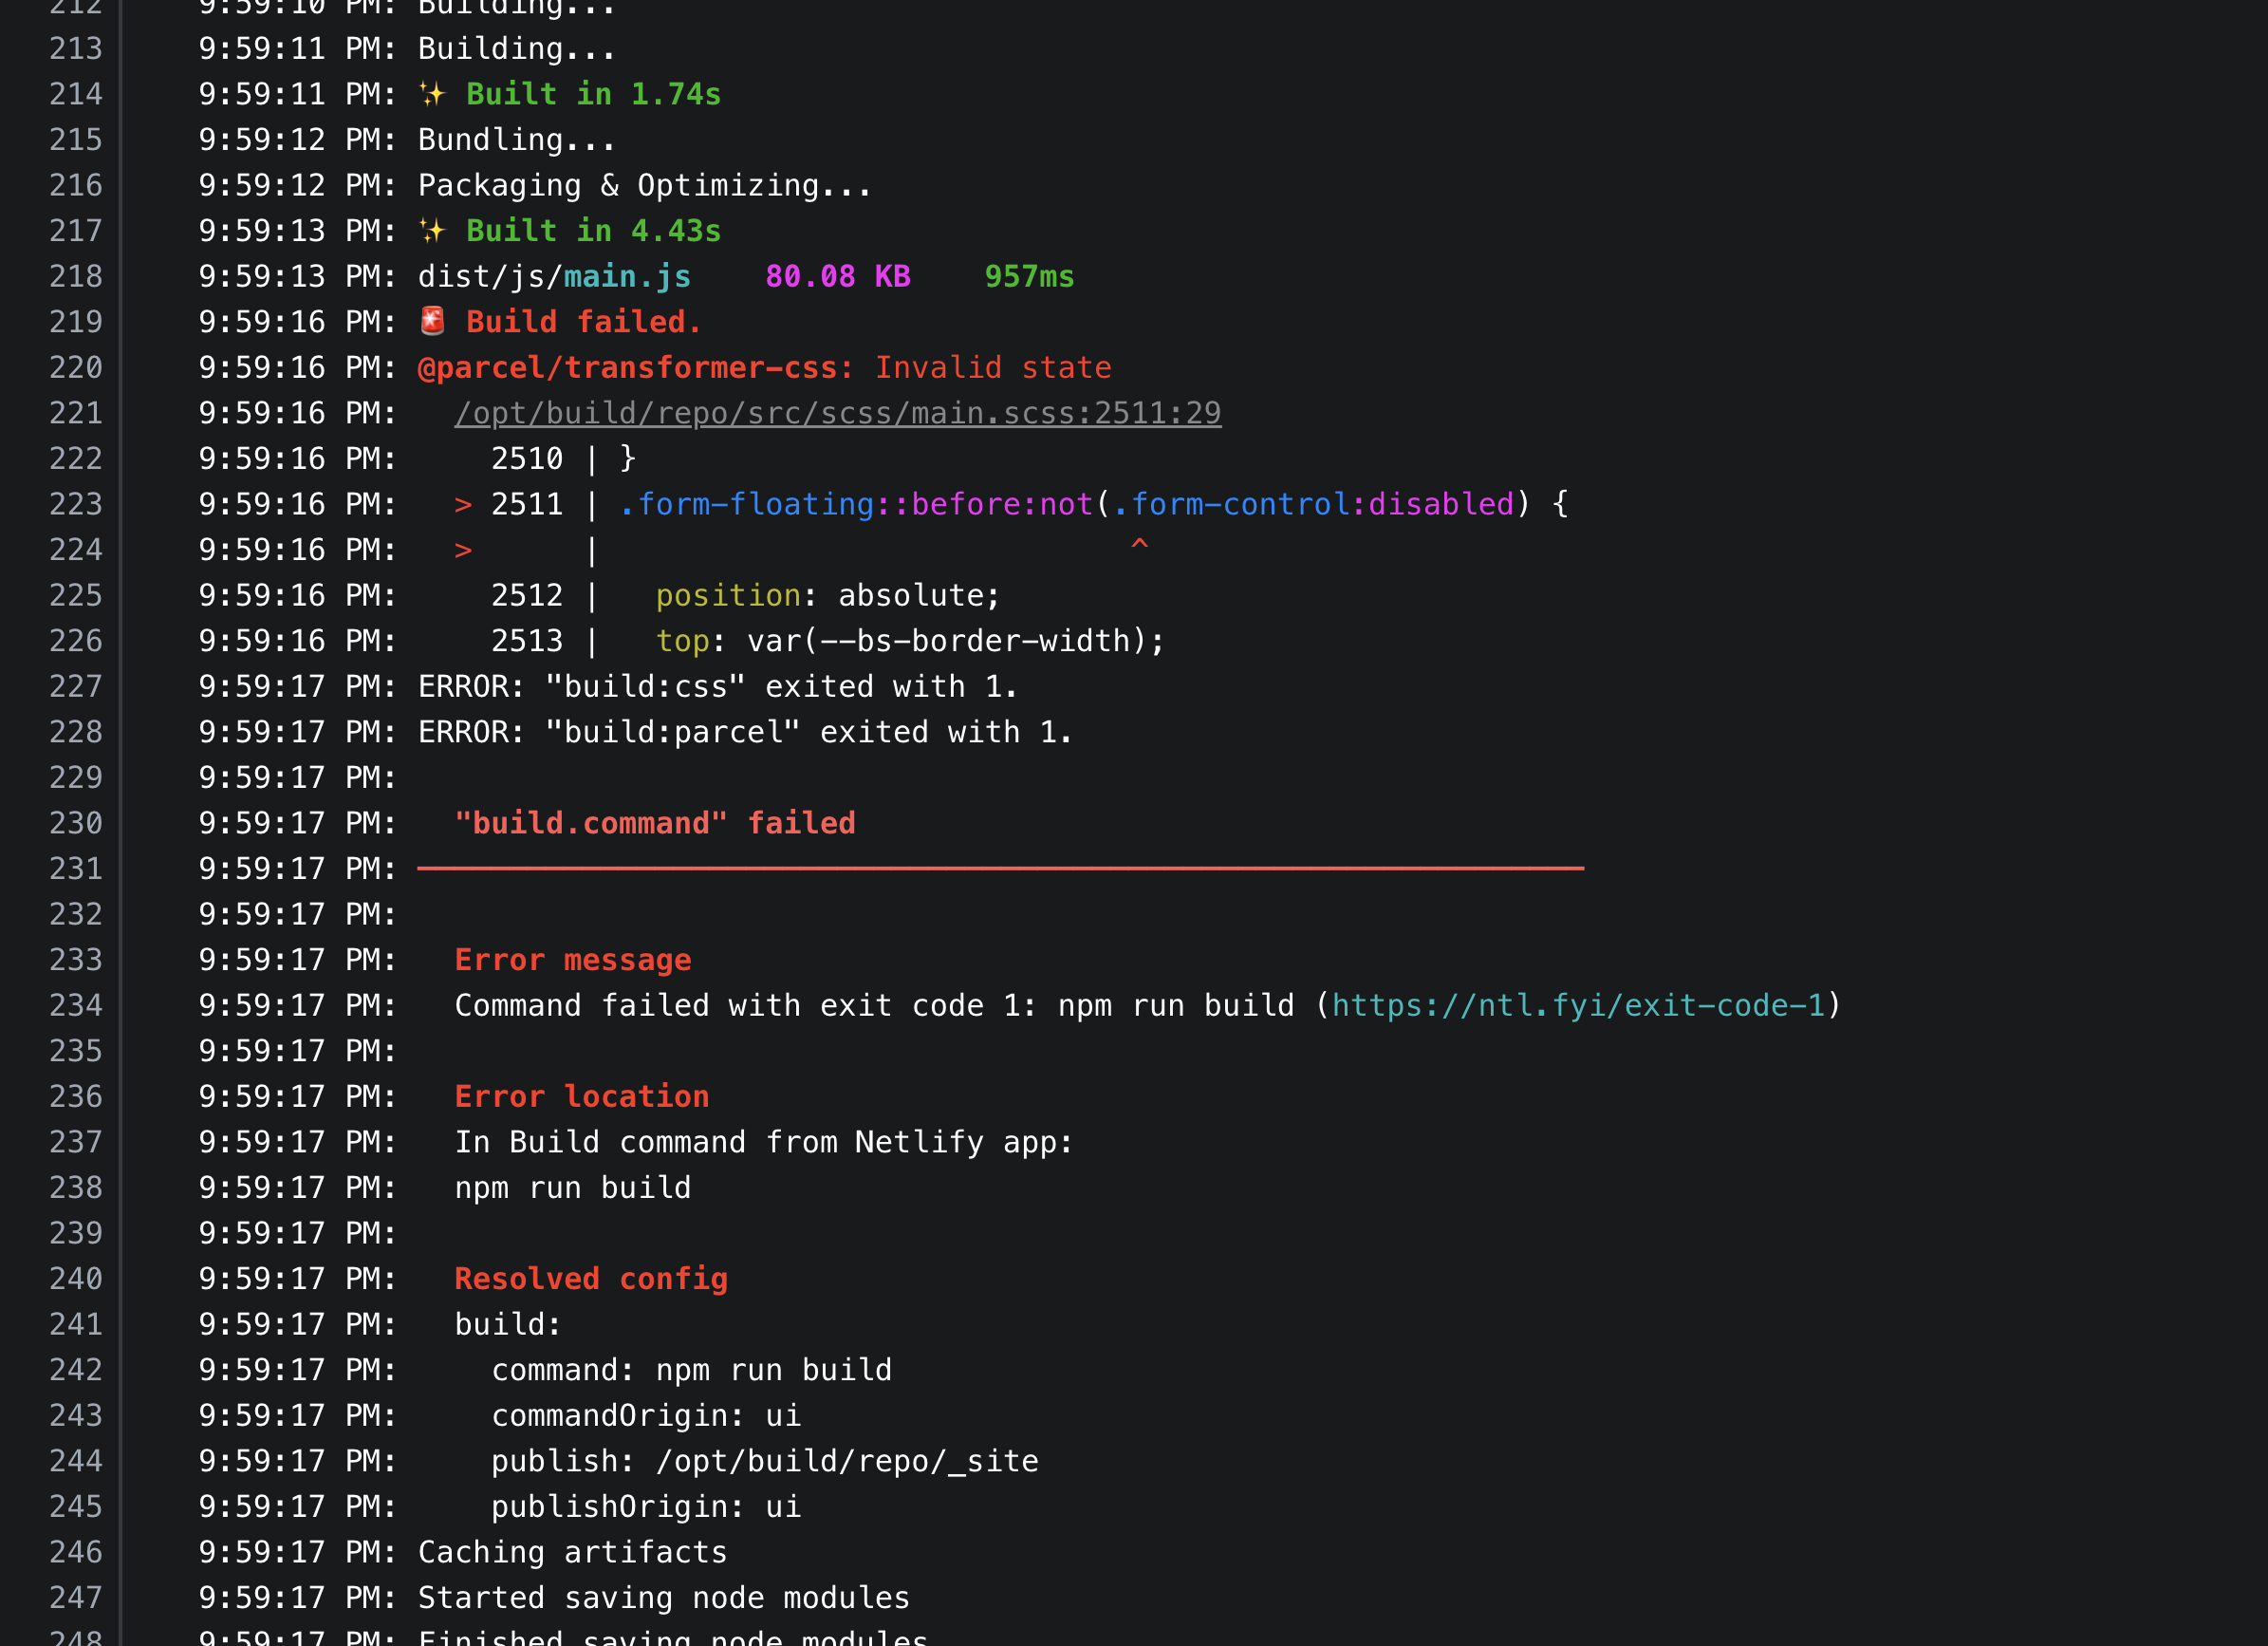The height and width of the screenshot is (1646, 2268).
Task: Select the text 'Built in 4.43s'
Action: (594, 231)
